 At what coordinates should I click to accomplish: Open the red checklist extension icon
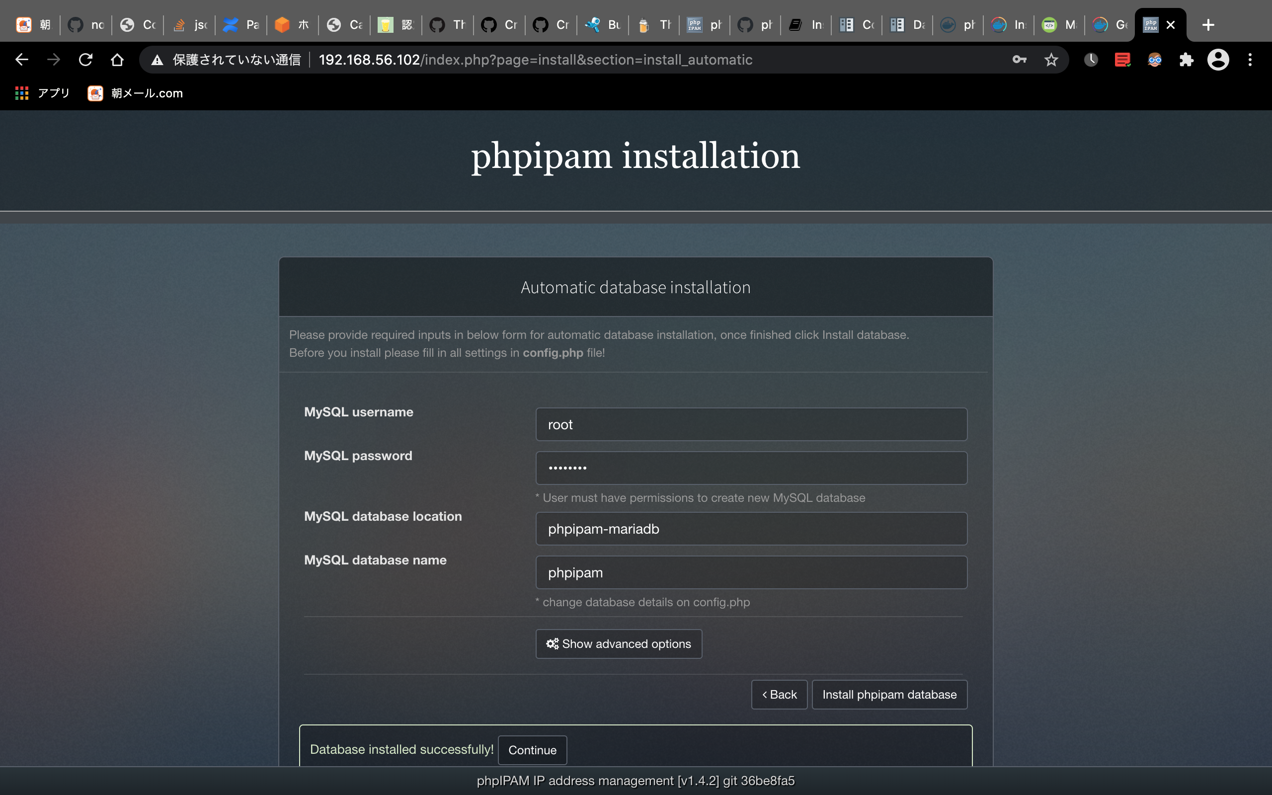pyautogui.click(x=1122, y=60)
